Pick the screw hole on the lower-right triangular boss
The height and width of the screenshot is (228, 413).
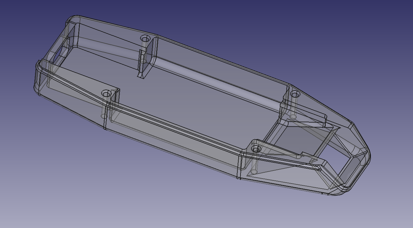pyautogui.click(x=256, y=150)
